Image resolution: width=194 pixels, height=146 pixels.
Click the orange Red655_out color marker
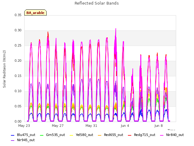100,135
